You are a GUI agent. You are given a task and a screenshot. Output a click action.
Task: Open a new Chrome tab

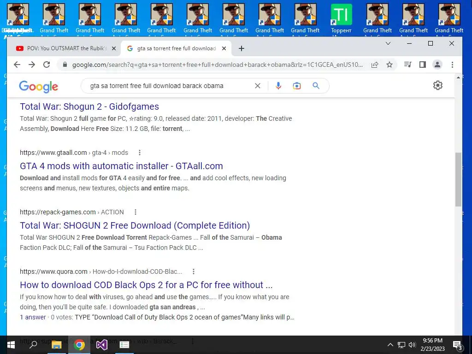[242, 48]
